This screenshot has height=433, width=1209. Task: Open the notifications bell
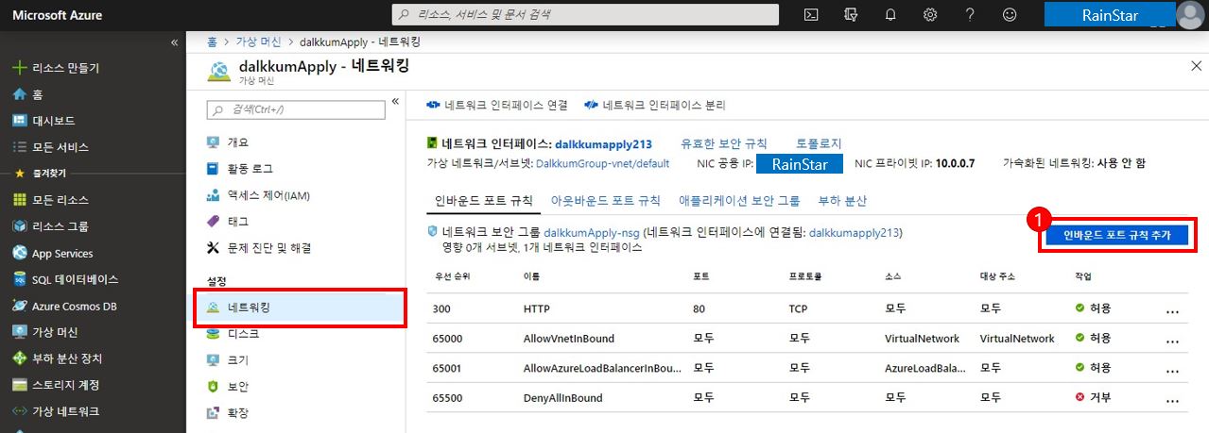[x=890, y=15]
